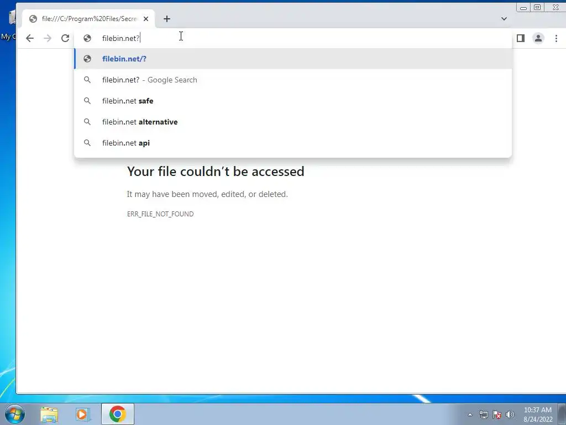The width and height of the screenshot is (566, 425).
Task: Select the file:///C:/Program%20Files tab
Action: [89, 19]
